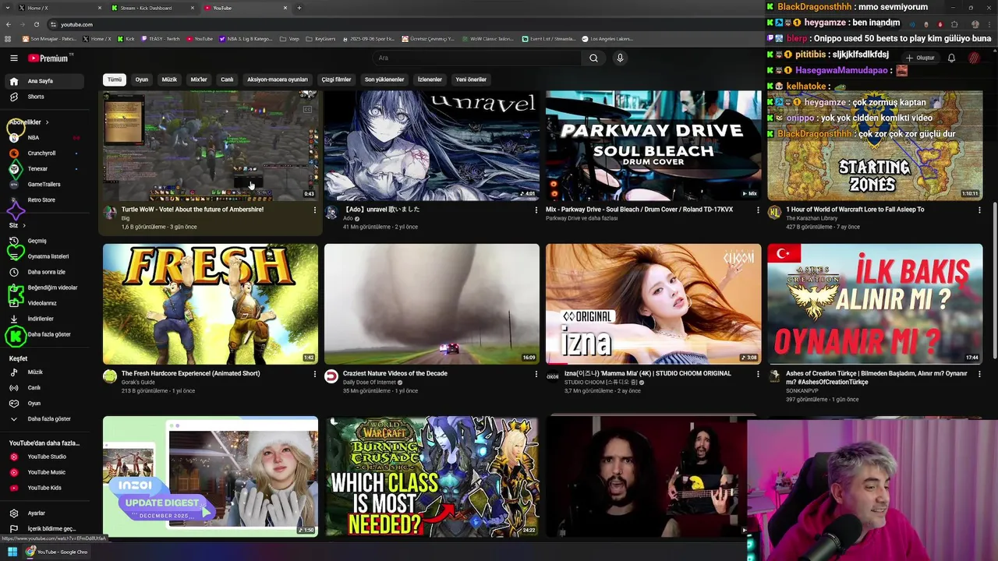This screenshot has width=998, height=561.
Task: Select the Tümü filter chip
Action: [x=115, y=79]
